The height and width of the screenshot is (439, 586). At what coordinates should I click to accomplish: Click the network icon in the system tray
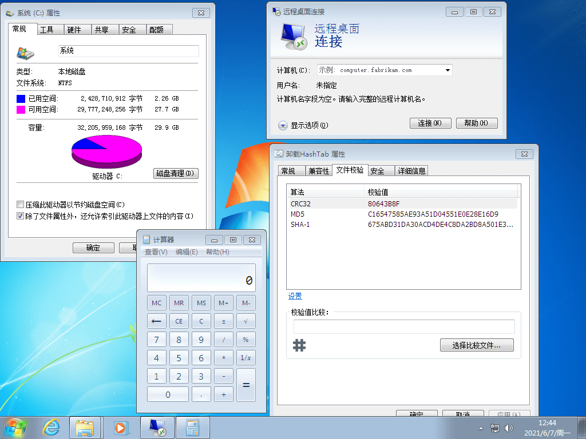pos(494,427)
